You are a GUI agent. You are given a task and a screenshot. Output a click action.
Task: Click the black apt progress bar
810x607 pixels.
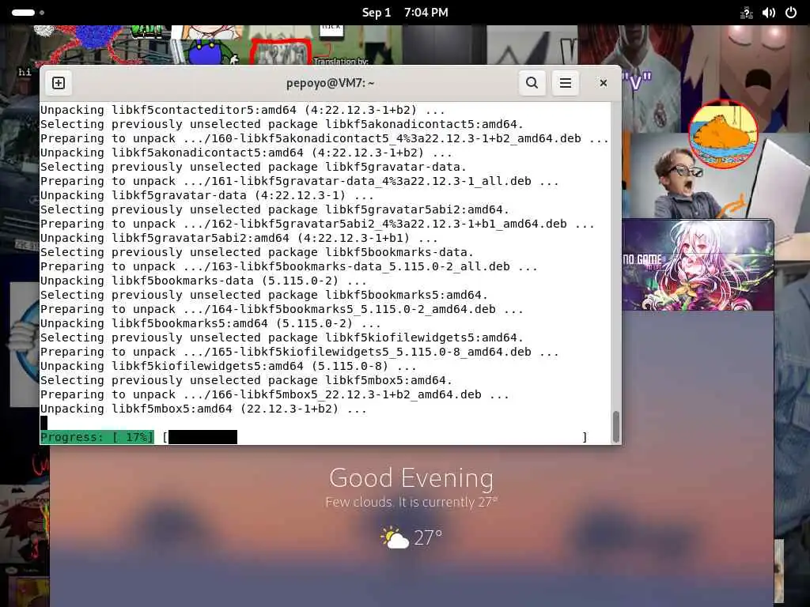click(202, 437)
